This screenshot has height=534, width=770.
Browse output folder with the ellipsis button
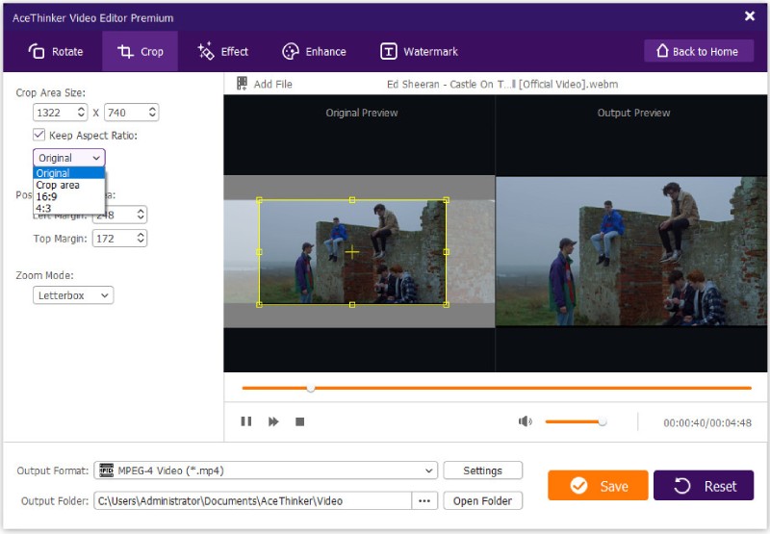(x=424, y=500)
